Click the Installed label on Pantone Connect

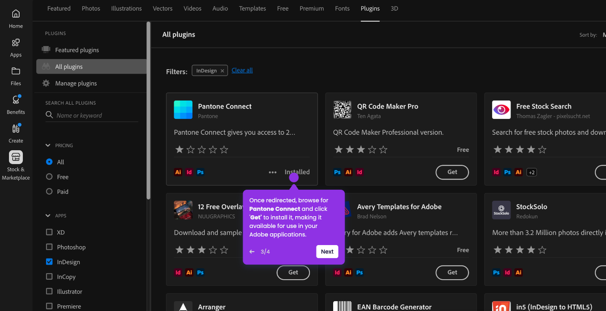coord(297,172)
